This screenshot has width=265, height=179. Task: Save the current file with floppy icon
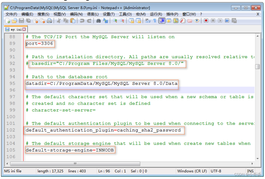(21, 21)
